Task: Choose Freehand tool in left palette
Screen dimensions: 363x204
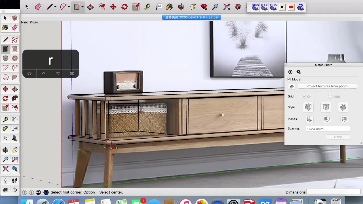Action: point(15,40)
